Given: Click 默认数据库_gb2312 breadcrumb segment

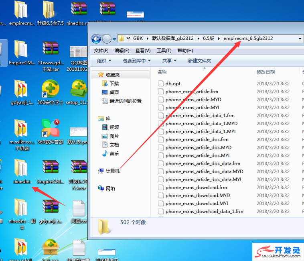Looking at the screenshot, I should click(172, 39).
